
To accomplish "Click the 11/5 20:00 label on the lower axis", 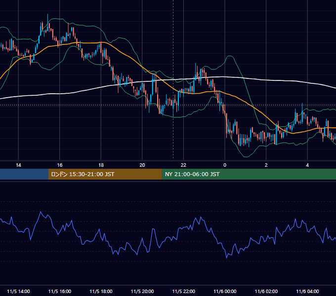I will click(x=142, y=291).
